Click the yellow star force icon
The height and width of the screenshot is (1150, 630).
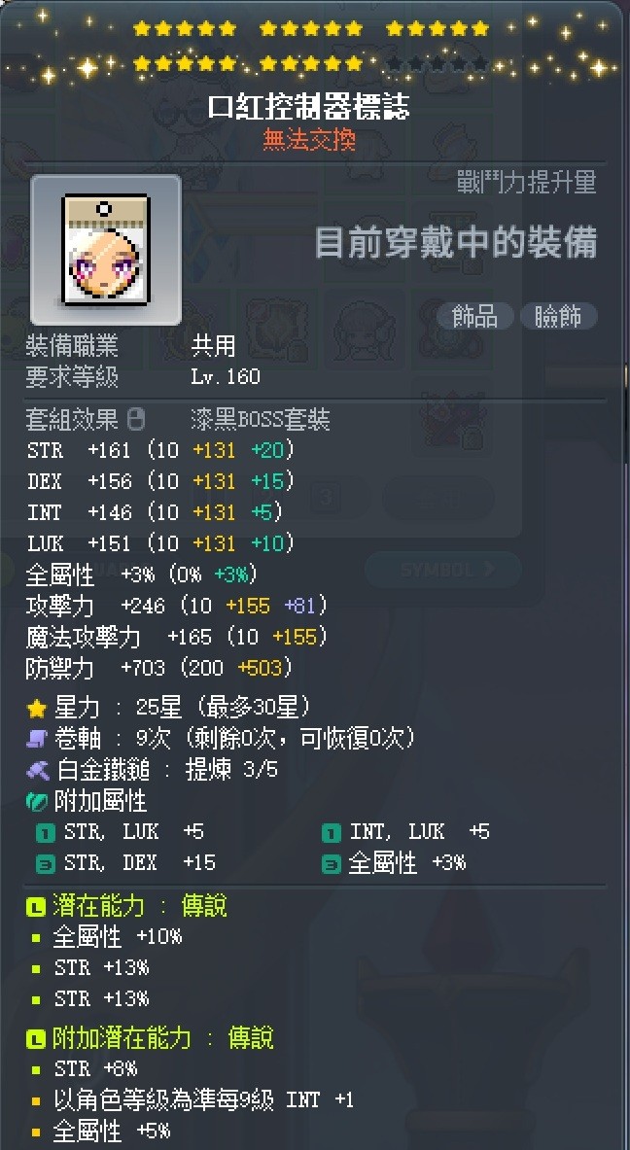point(36,708)
